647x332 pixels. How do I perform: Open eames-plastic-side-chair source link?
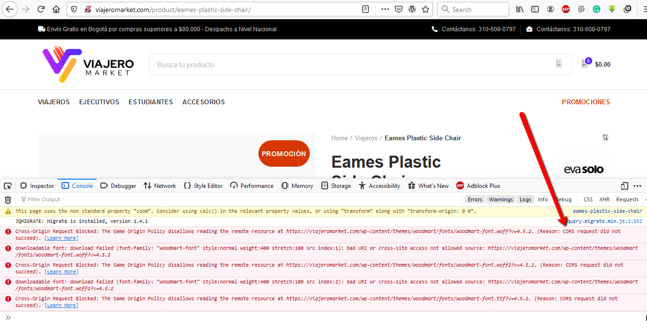[x=607, y=211]
